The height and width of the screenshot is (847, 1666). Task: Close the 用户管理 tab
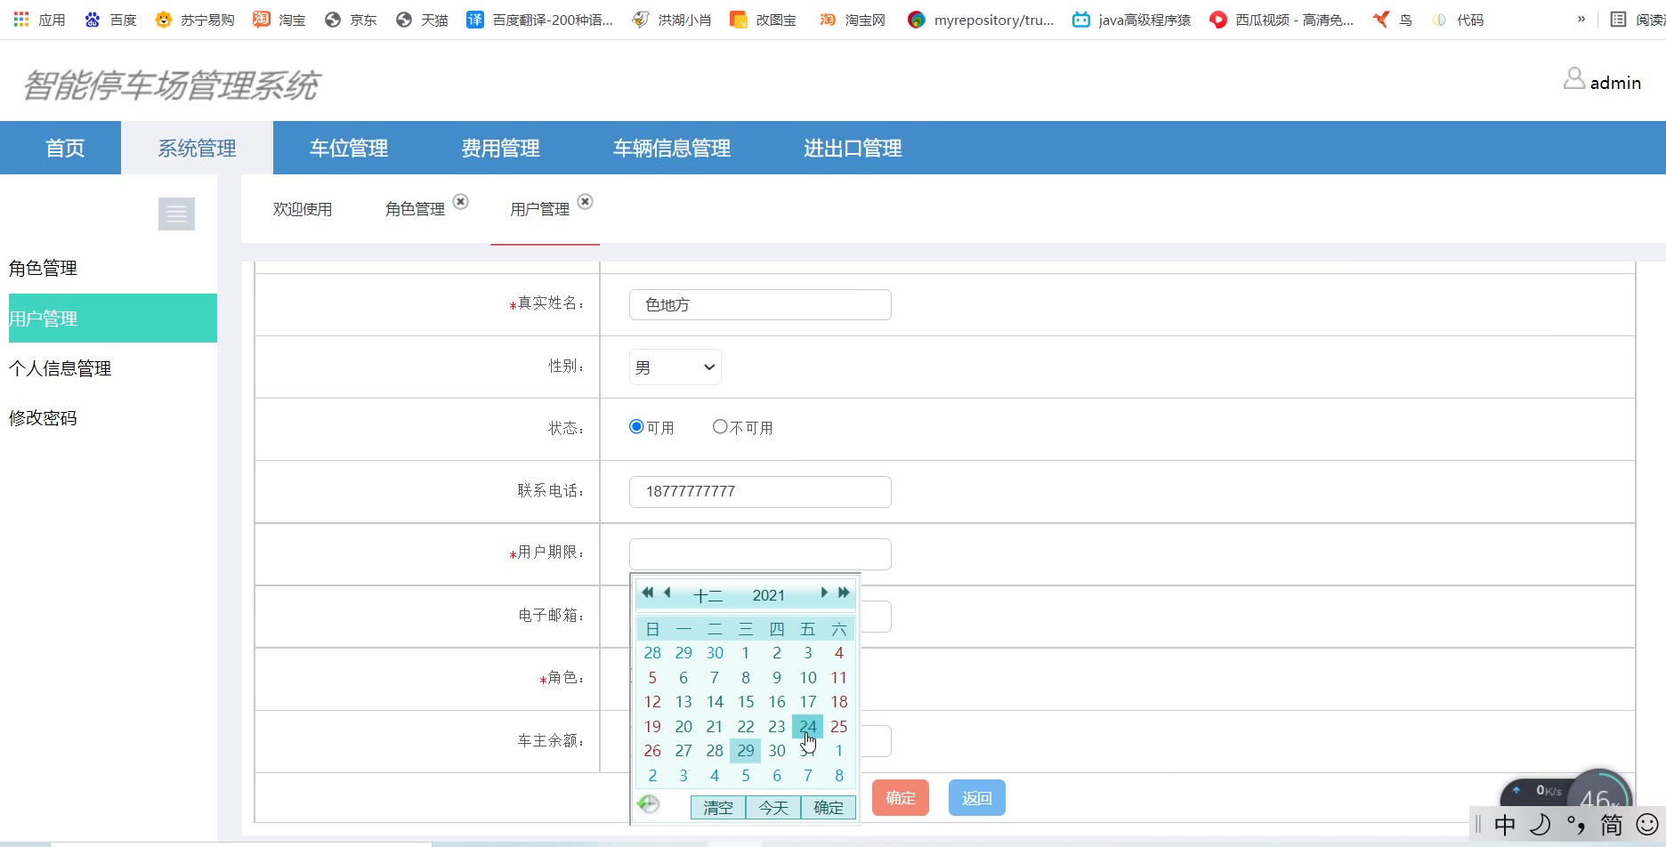click(585, 202)
